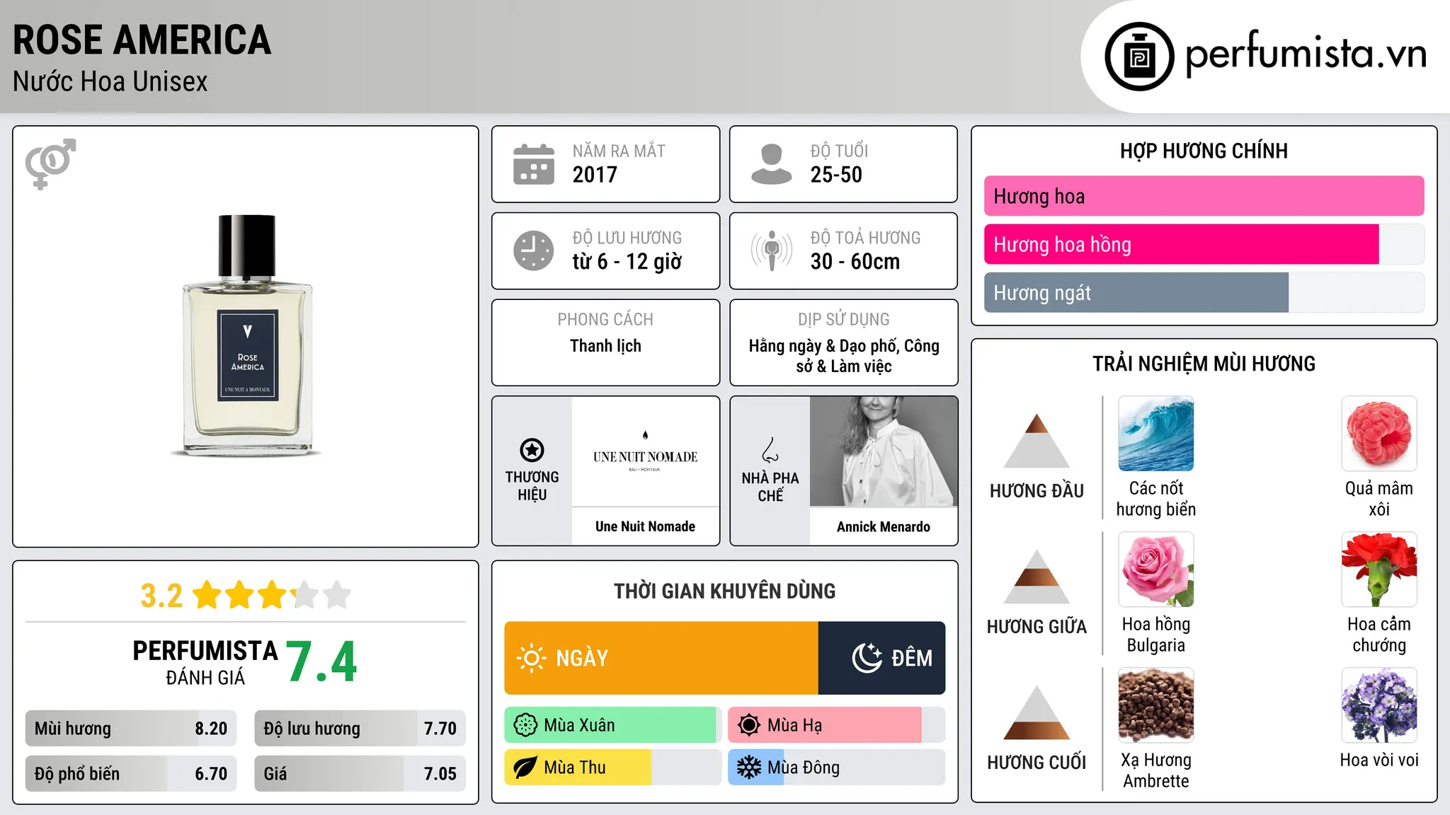Image resolution: width=1450 pixels, height=815 pixels.
Task: Click the Hương hoa hồng accord bar
Action: coord(1204,244)
